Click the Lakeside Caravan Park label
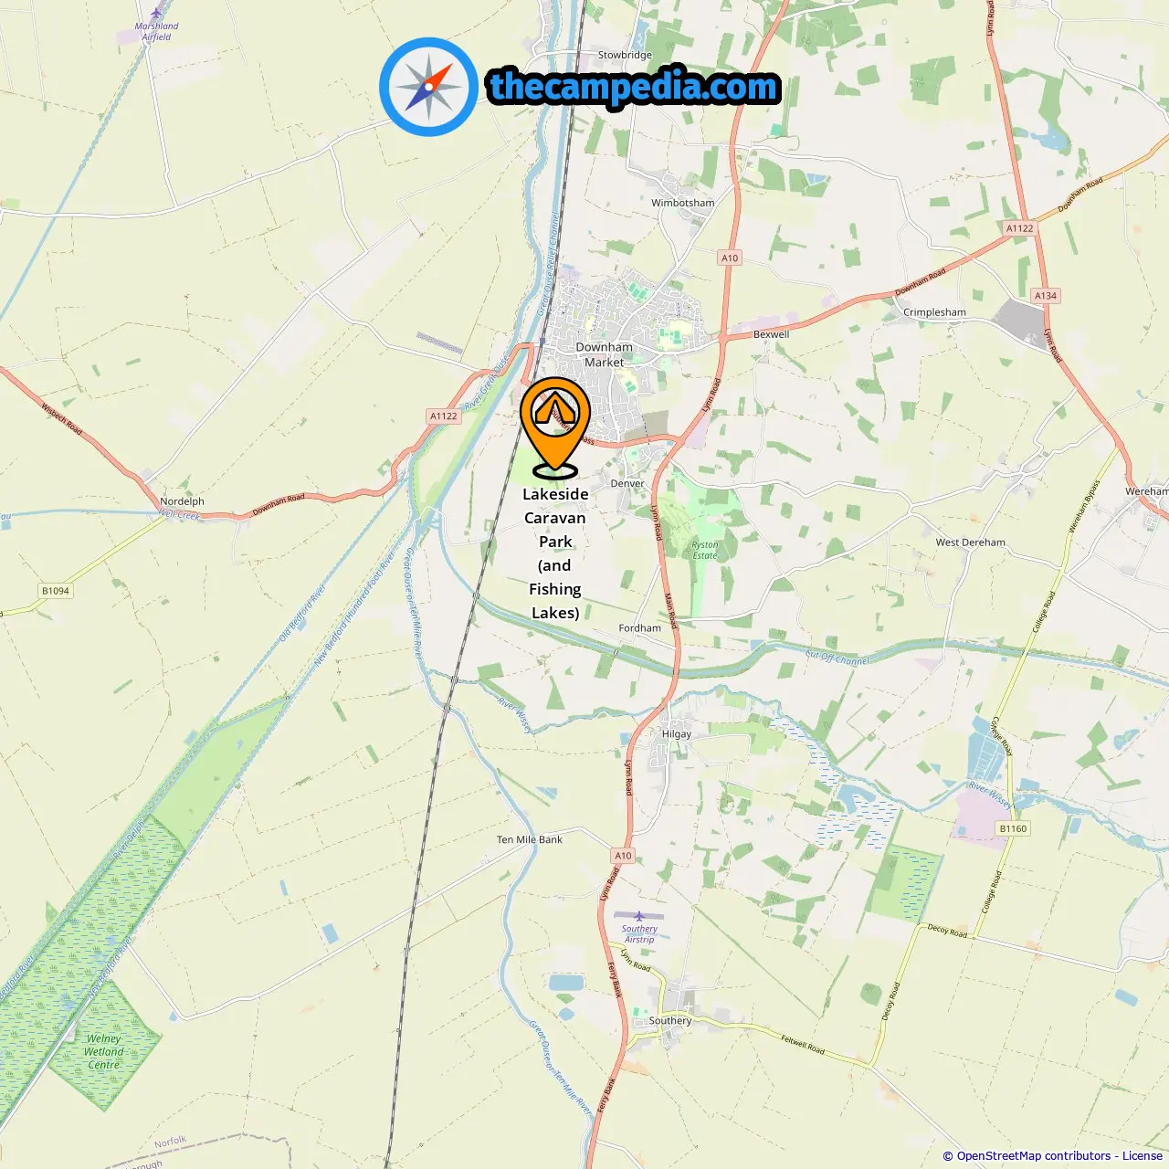Viewport: 1169px width, 1169px height. (x=555, y=553)
